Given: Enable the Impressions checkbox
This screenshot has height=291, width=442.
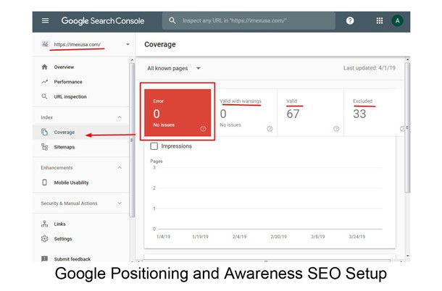Looking at the screenshot, I should [154, 146].
